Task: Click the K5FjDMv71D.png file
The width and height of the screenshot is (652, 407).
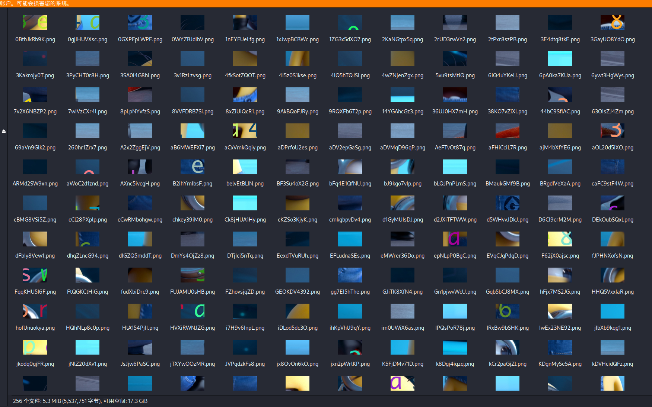Action: [x=403, y=347]
